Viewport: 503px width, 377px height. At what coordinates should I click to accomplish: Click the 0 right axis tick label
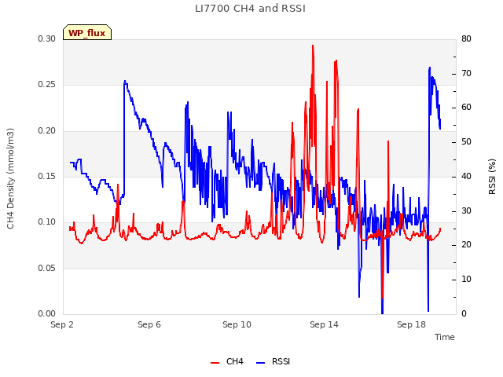click(x=464, y=314)
